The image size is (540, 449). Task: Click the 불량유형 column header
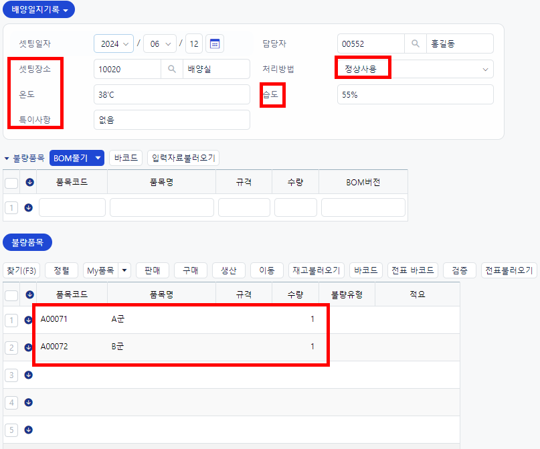tap(347, 294)
